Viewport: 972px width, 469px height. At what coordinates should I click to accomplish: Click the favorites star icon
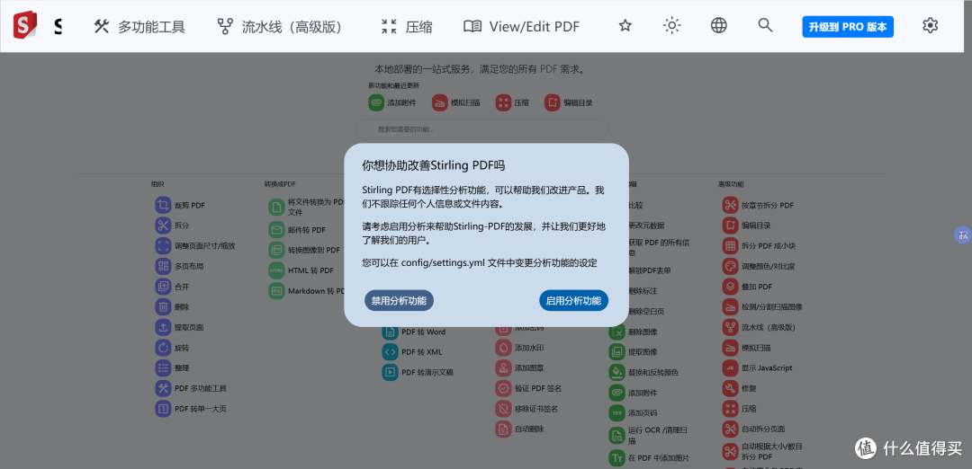tap(625, 26)
